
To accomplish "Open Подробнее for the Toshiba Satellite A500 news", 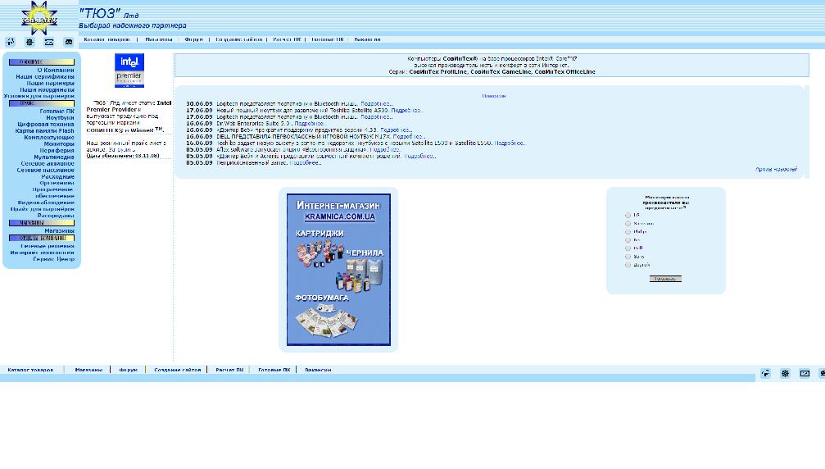I will [406, 111].
